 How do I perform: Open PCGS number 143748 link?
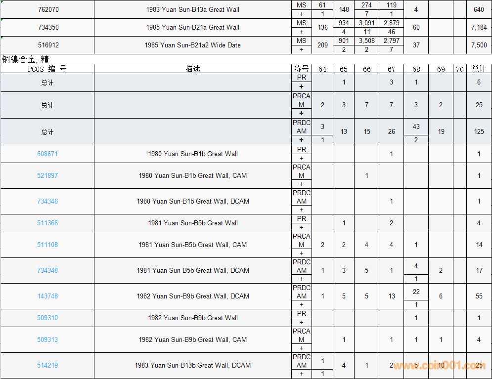(x=47, y=296)
